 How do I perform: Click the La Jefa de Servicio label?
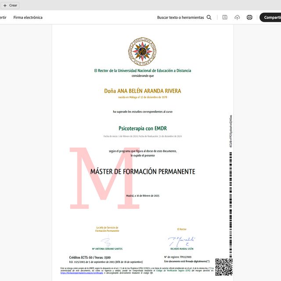[107, 229]
